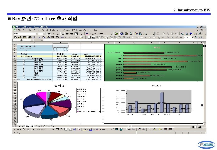Open the Window menu
This screenshot has width=217, height=150.
66,30
